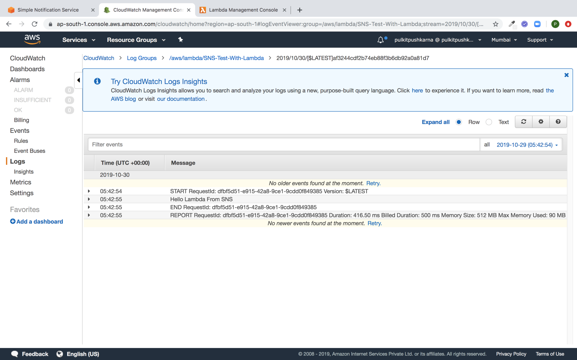The image size is (577, 360).
Task: Click the Expand all link
Action: click(435, 122)
